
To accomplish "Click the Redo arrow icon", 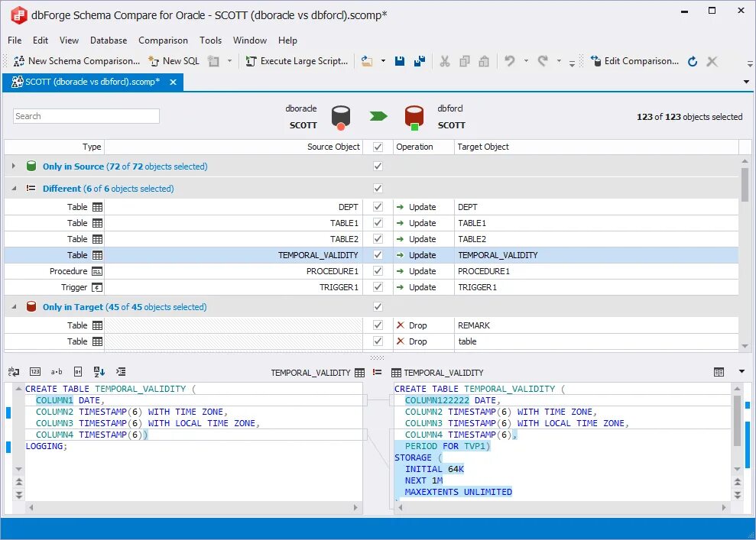I will 543,60.
